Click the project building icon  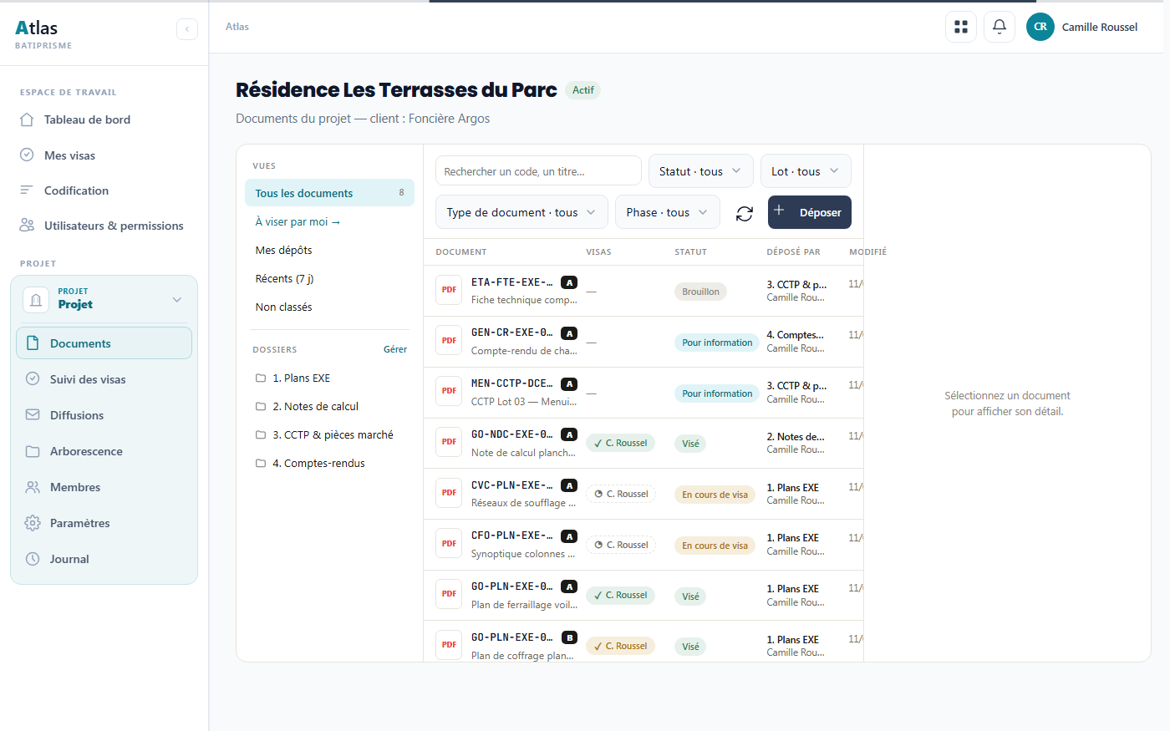point(36,299)
